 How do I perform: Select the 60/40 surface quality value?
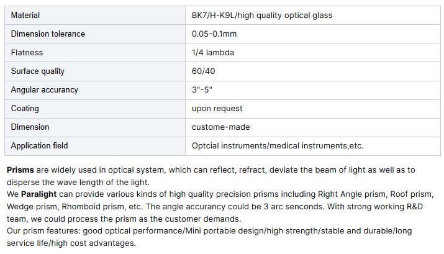coord(203,71)
